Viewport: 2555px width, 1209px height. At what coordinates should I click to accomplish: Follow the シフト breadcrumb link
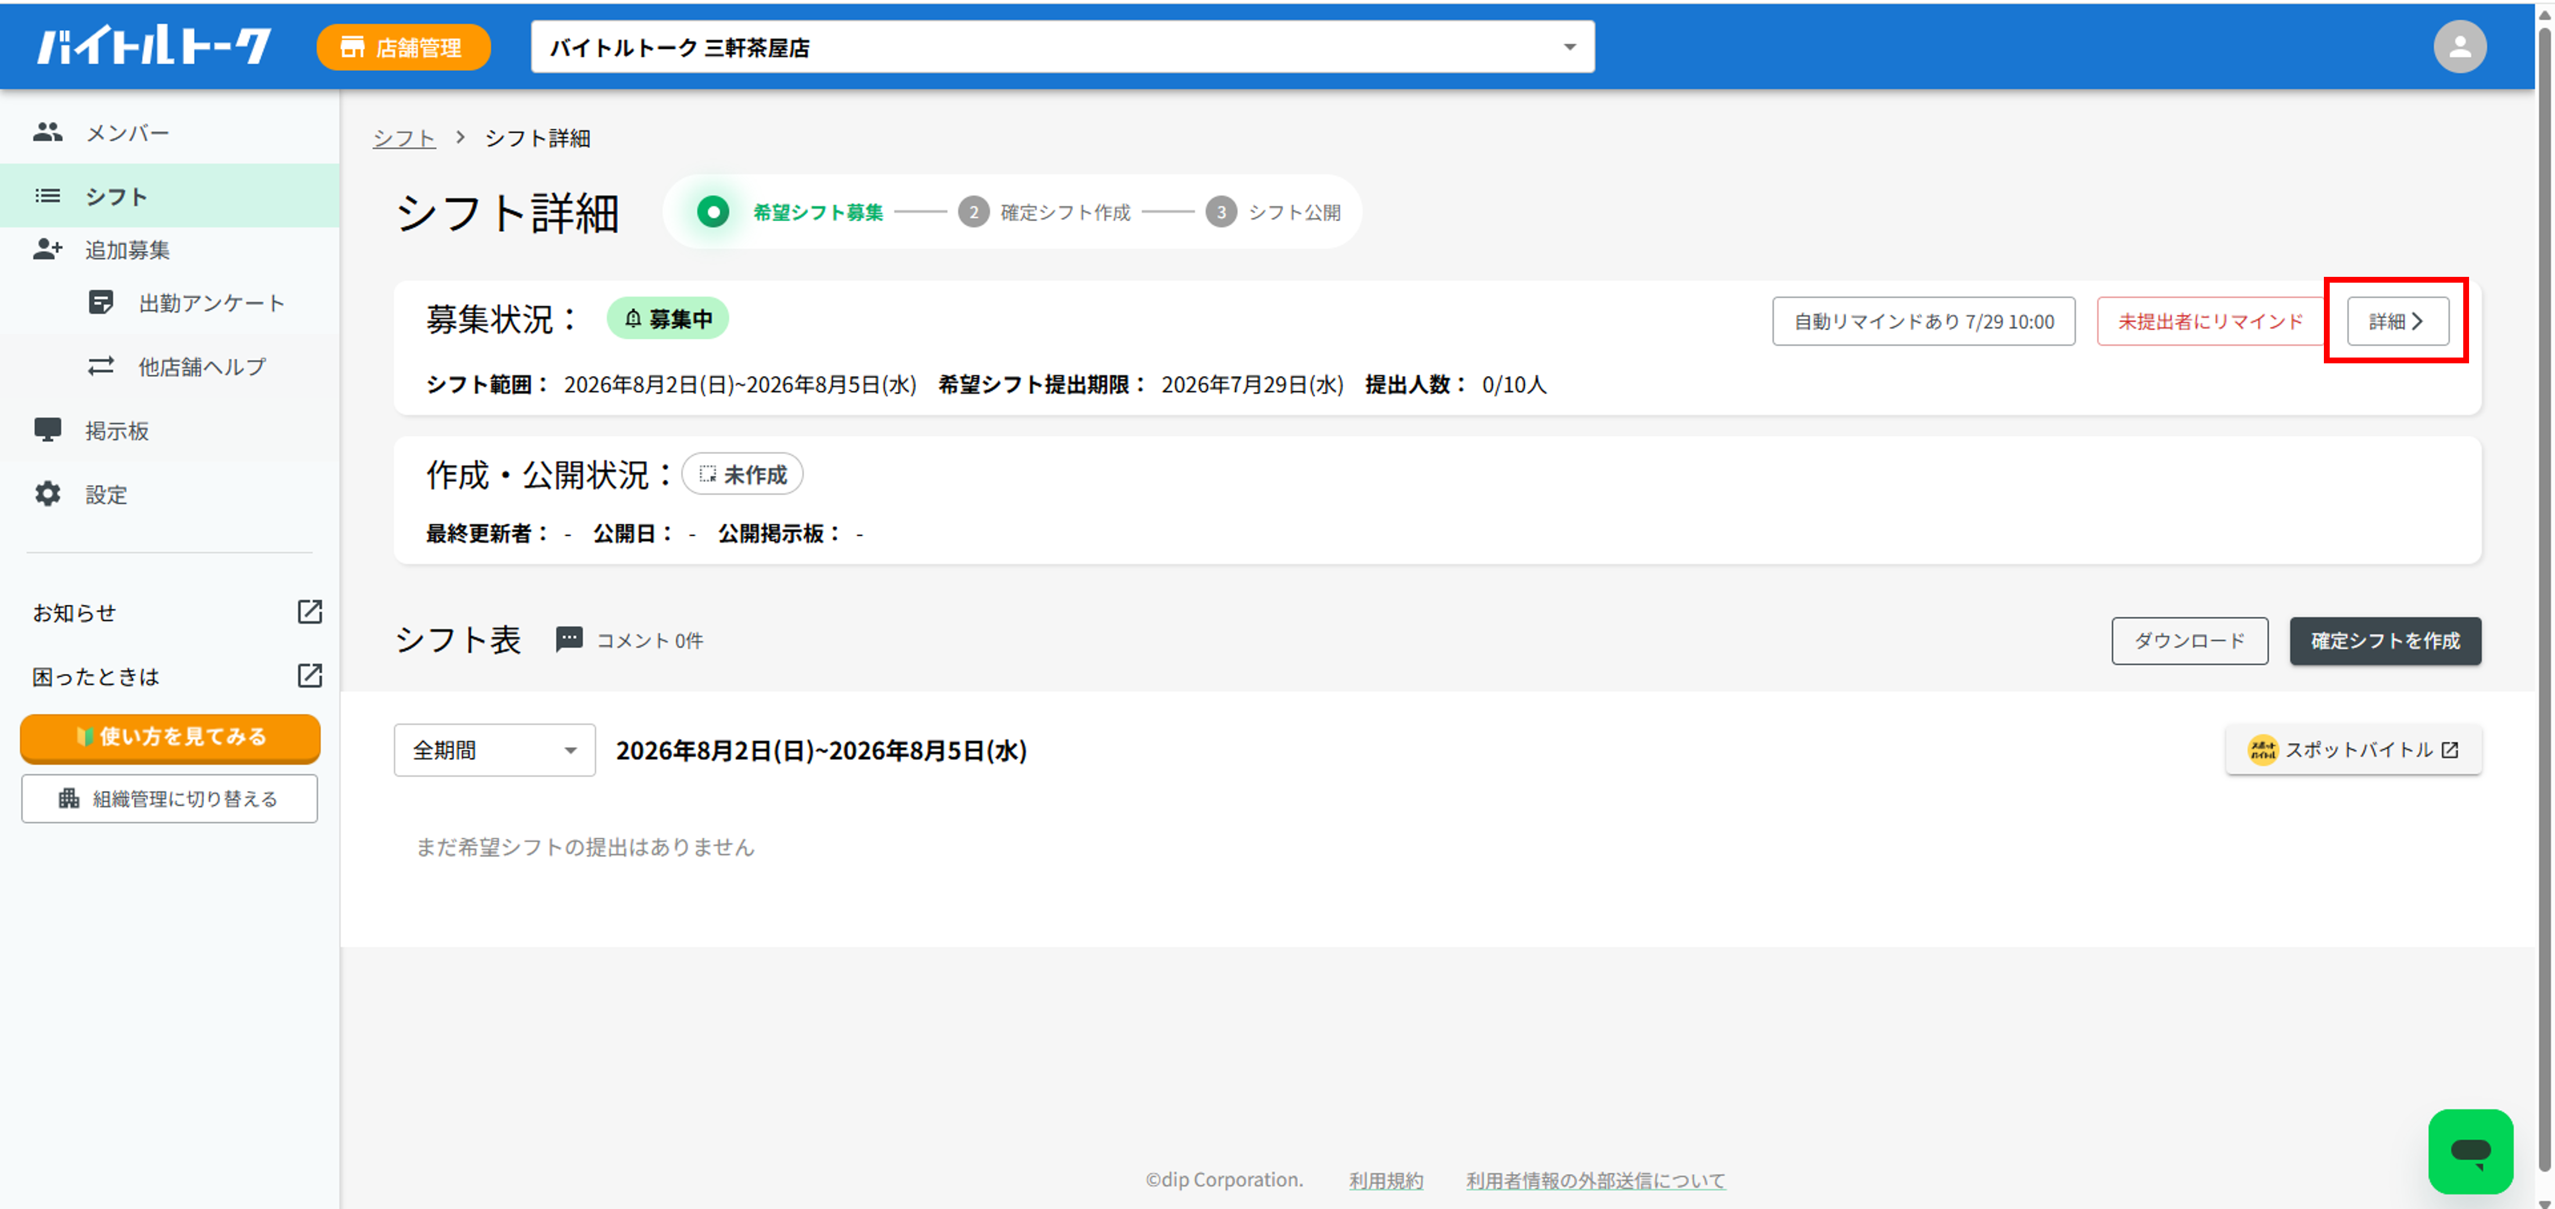[x=404, y=138]
